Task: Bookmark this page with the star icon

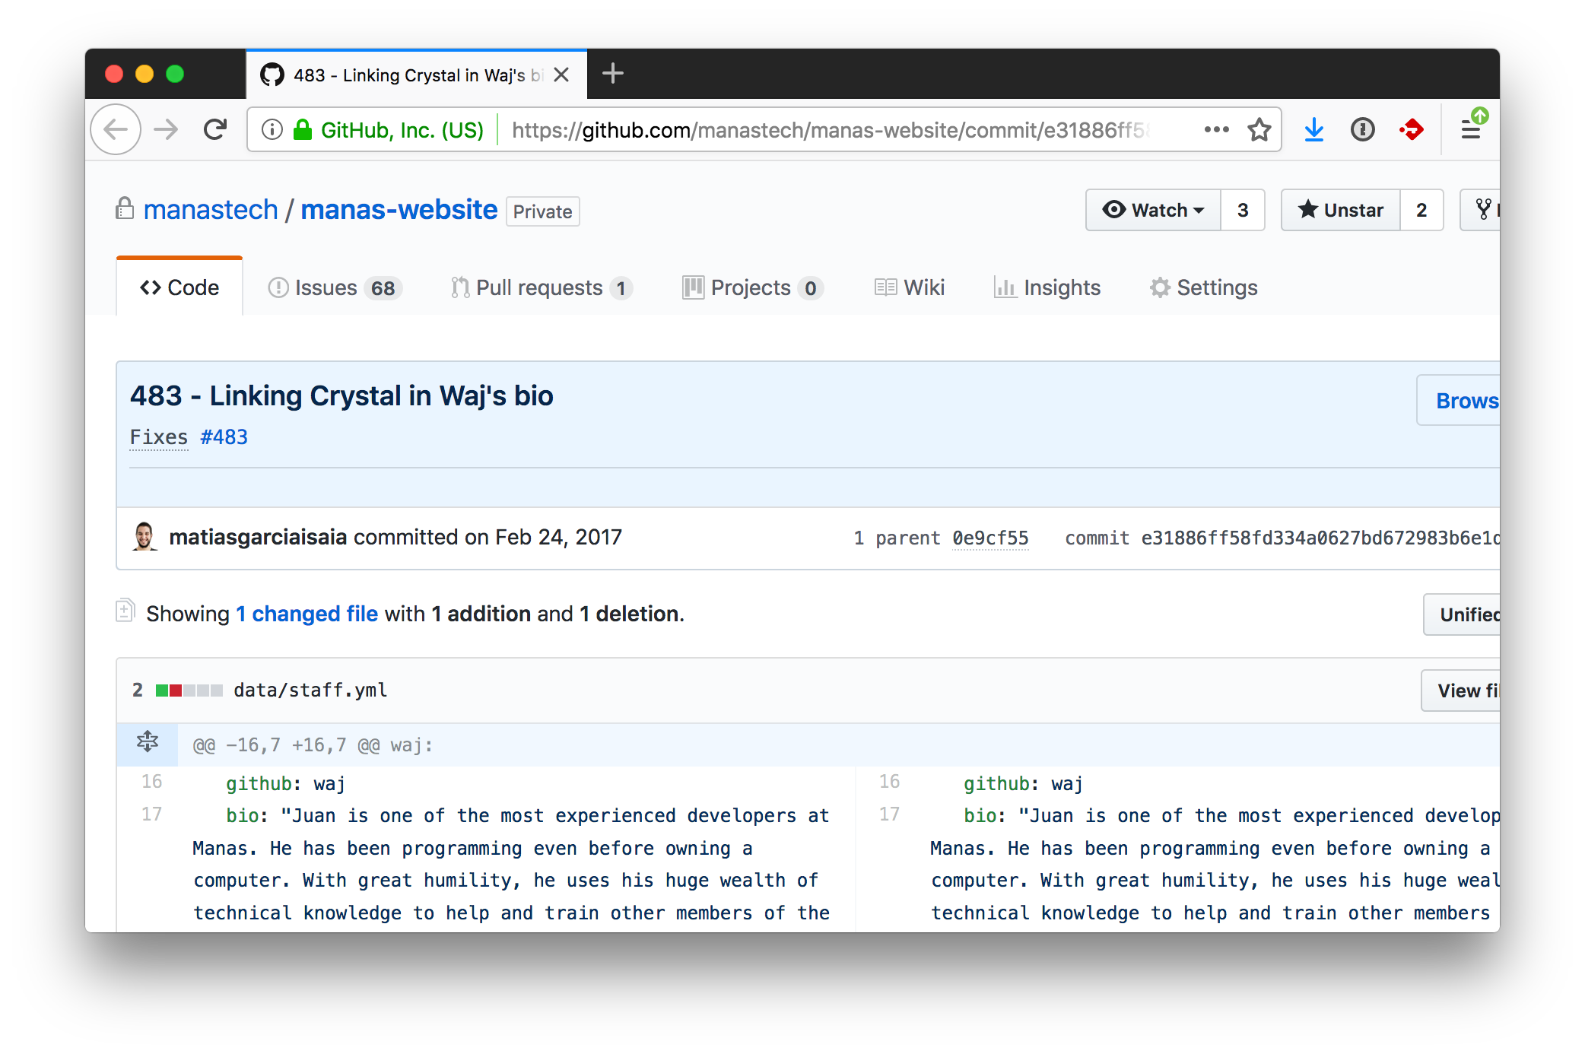Action: point(1259,130)
